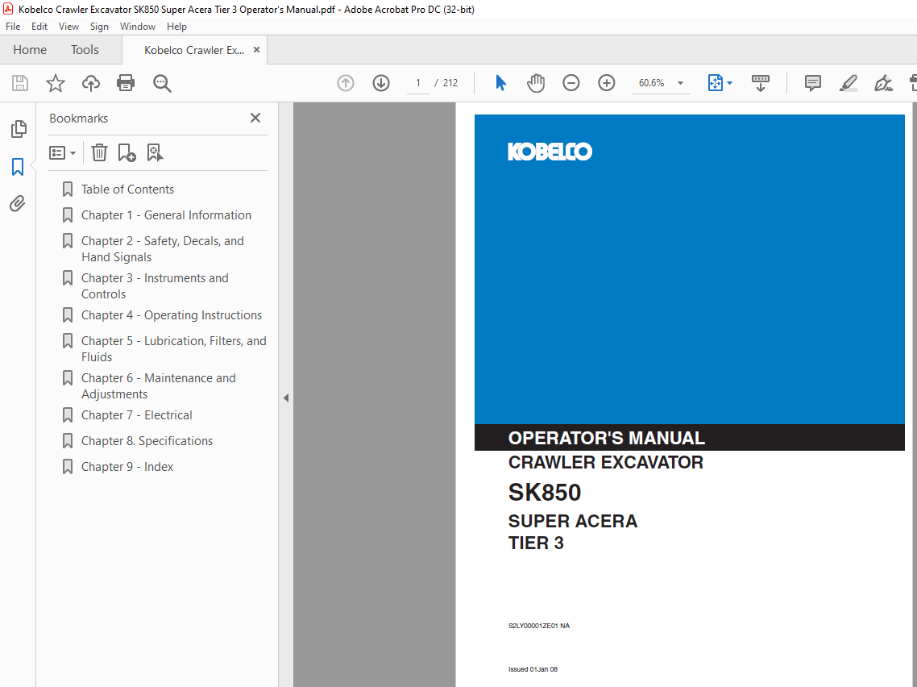Activate the Selection arrow tool

click(500, 83)
